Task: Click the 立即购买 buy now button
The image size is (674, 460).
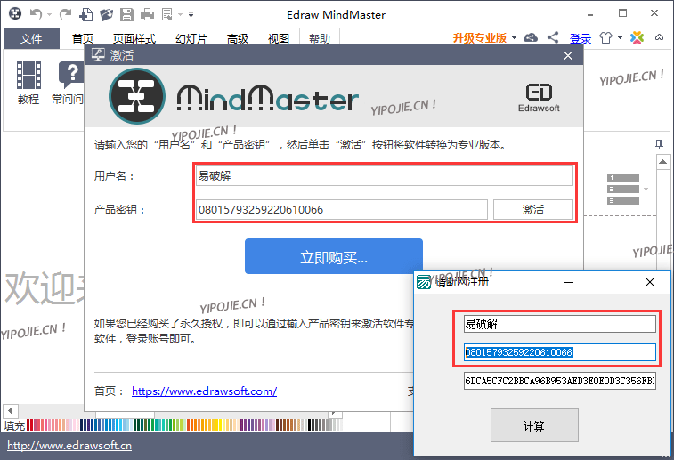Action: click(x=334, y=256)
